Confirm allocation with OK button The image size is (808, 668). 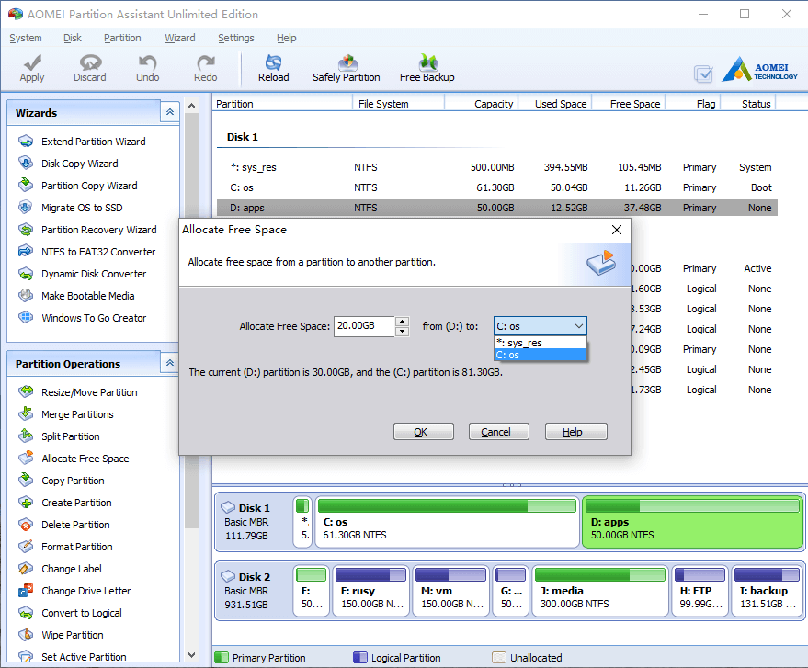[x=424, y=432]
